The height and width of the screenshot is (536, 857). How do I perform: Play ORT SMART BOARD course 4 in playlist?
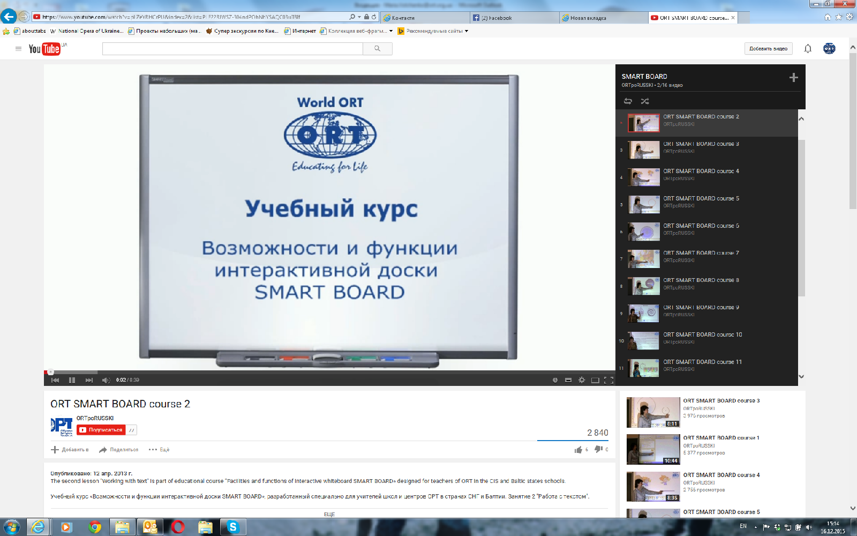click(x=706, y=177)
